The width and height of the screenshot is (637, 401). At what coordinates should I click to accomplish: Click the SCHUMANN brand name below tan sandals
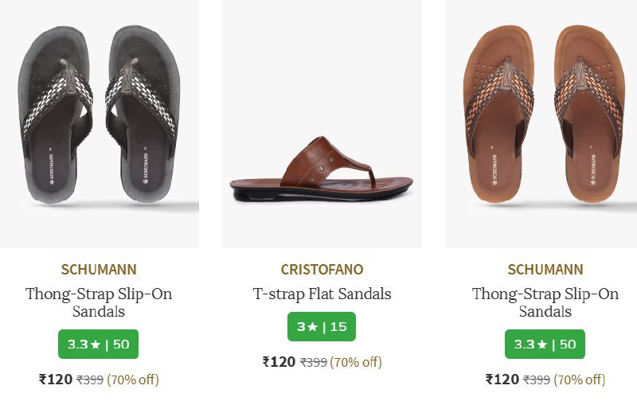(x=545, y=269)
